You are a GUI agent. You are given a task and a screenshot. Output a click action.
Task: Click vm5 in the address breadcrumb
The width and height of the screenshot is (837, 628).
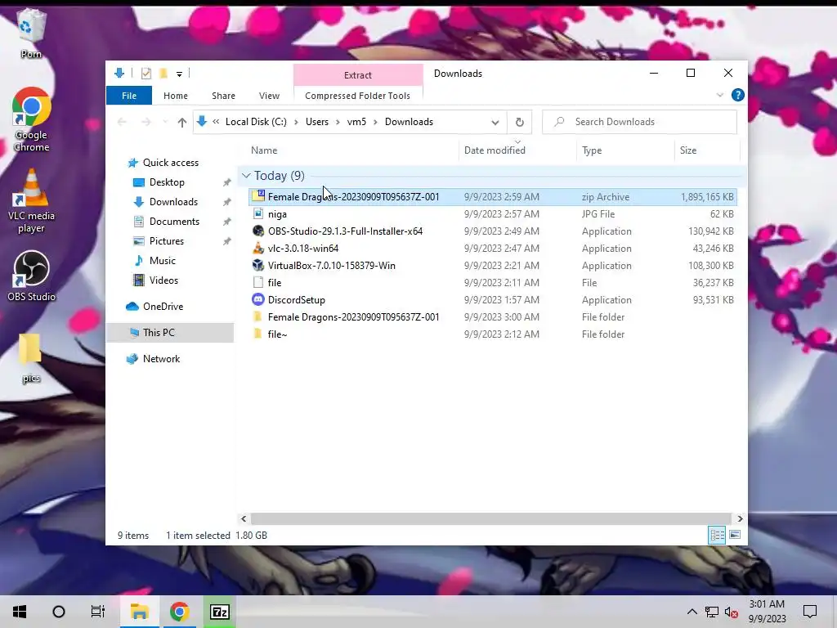[356, 122]
